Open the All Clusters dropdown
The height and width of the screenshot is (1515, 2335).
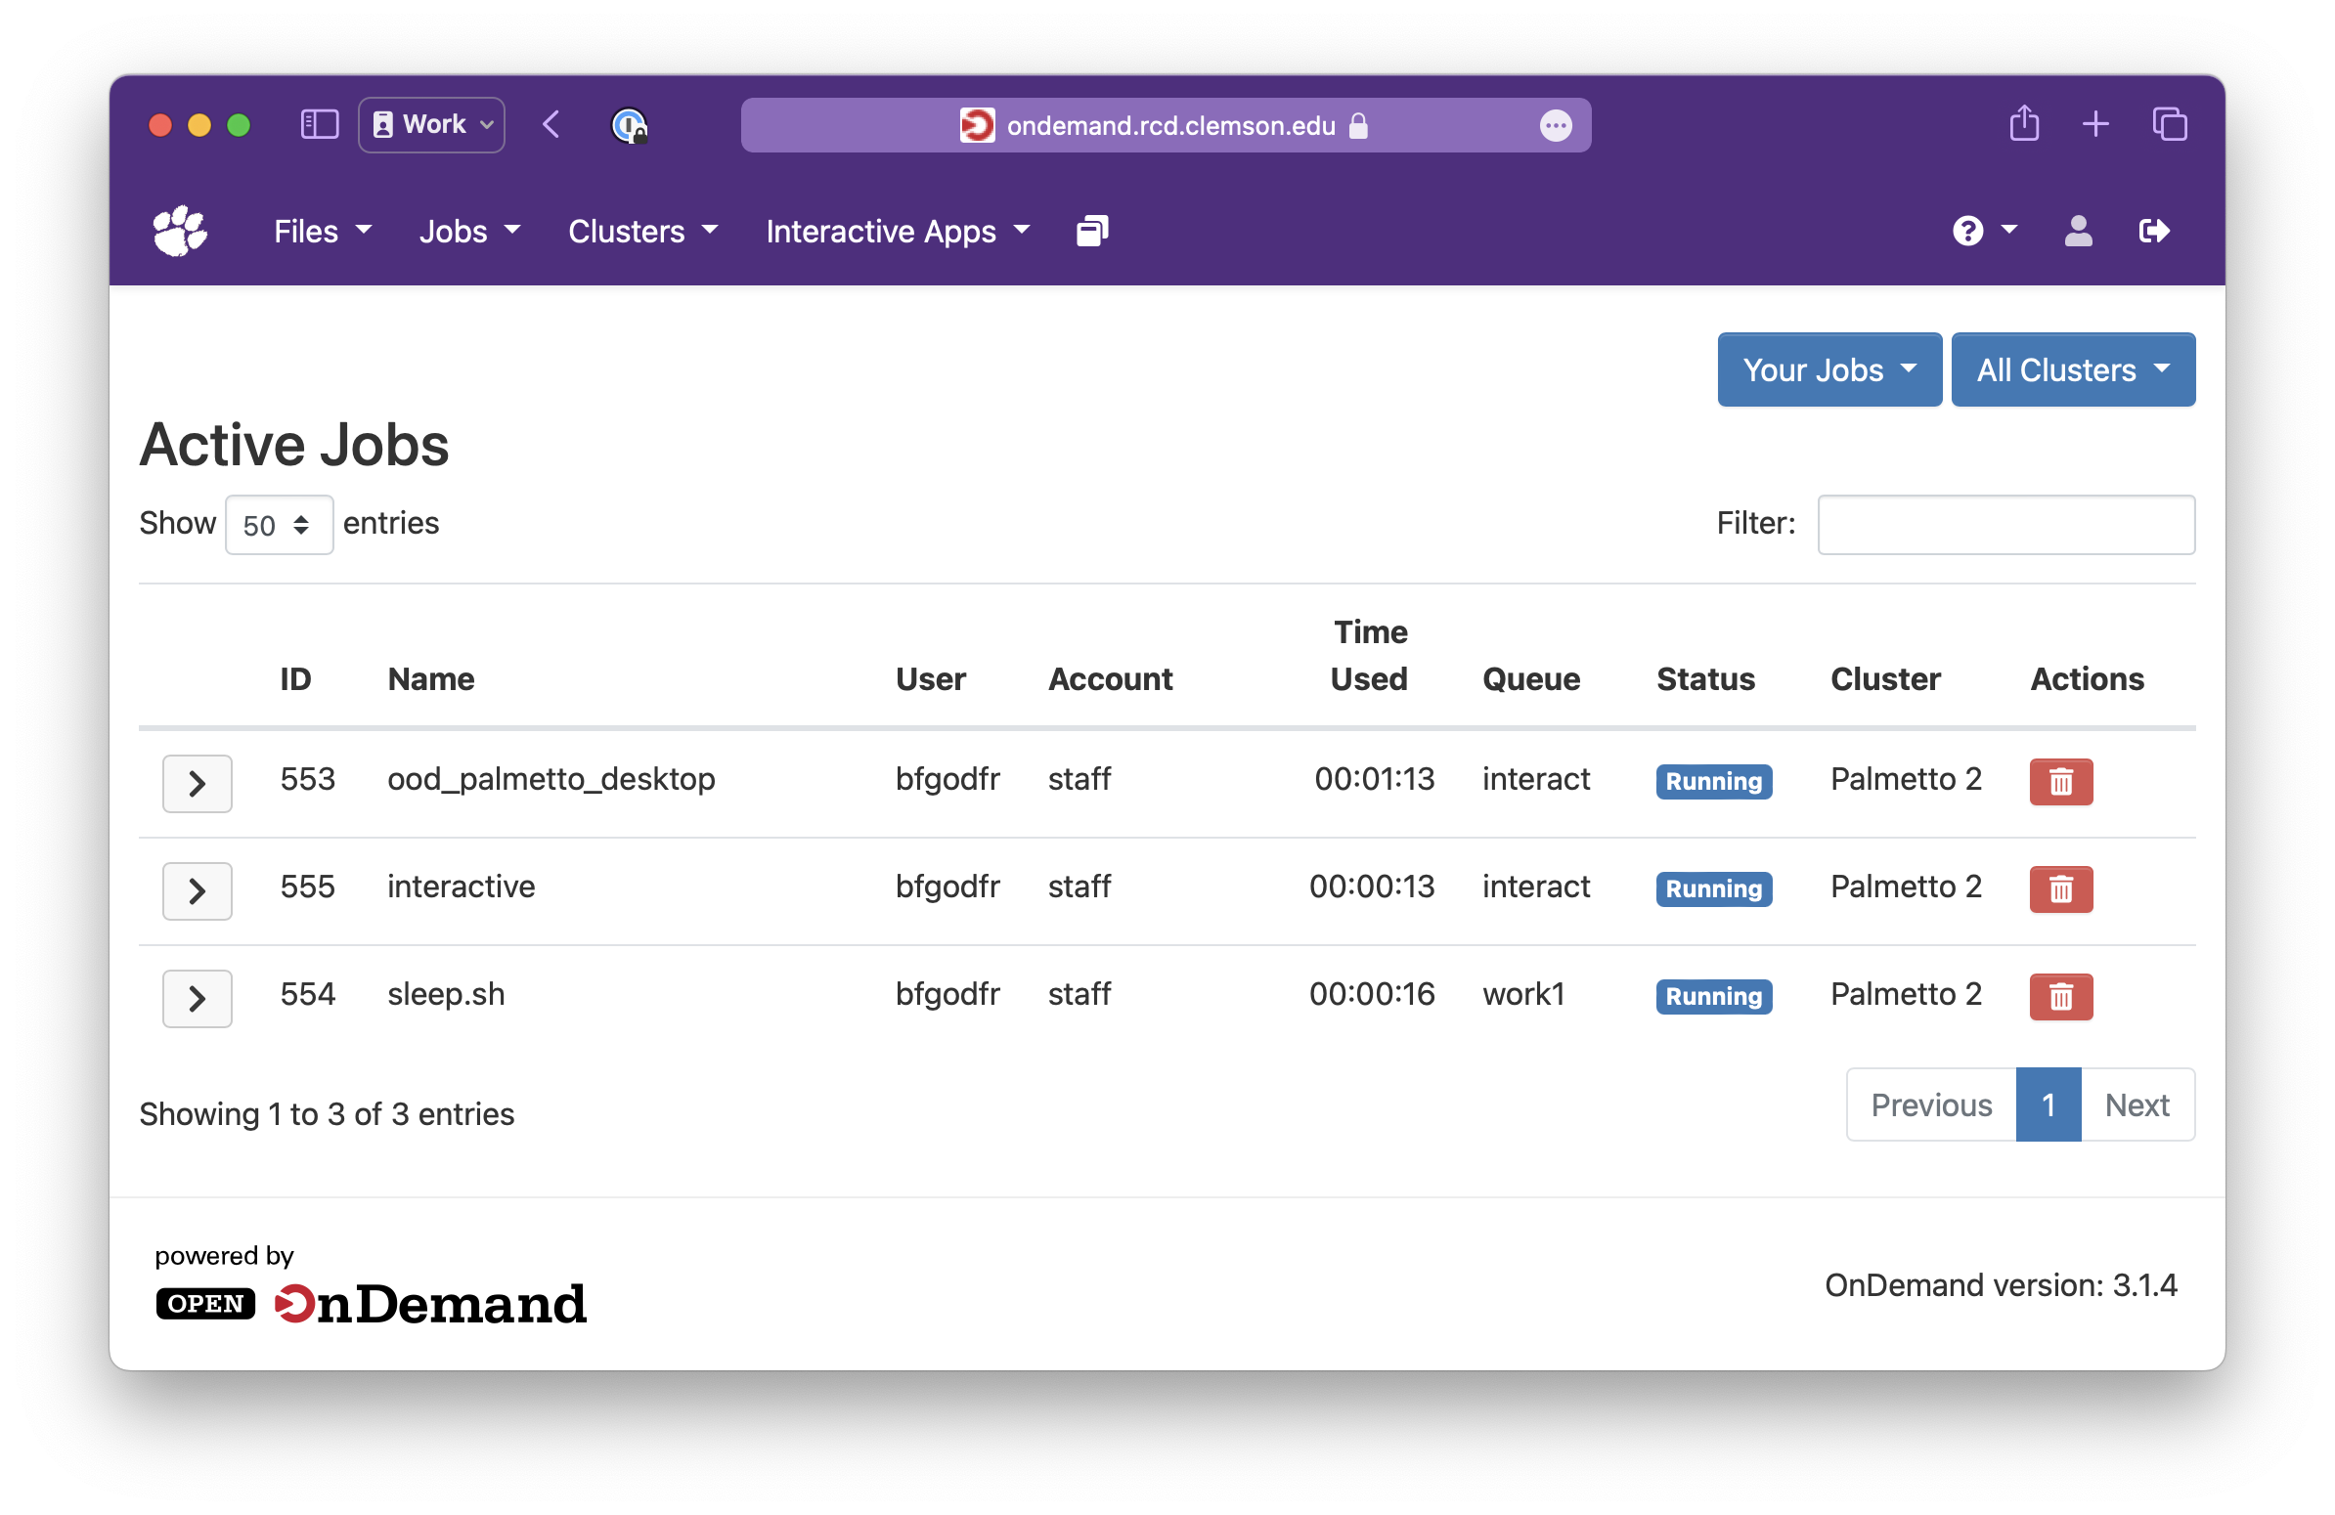2072,369
